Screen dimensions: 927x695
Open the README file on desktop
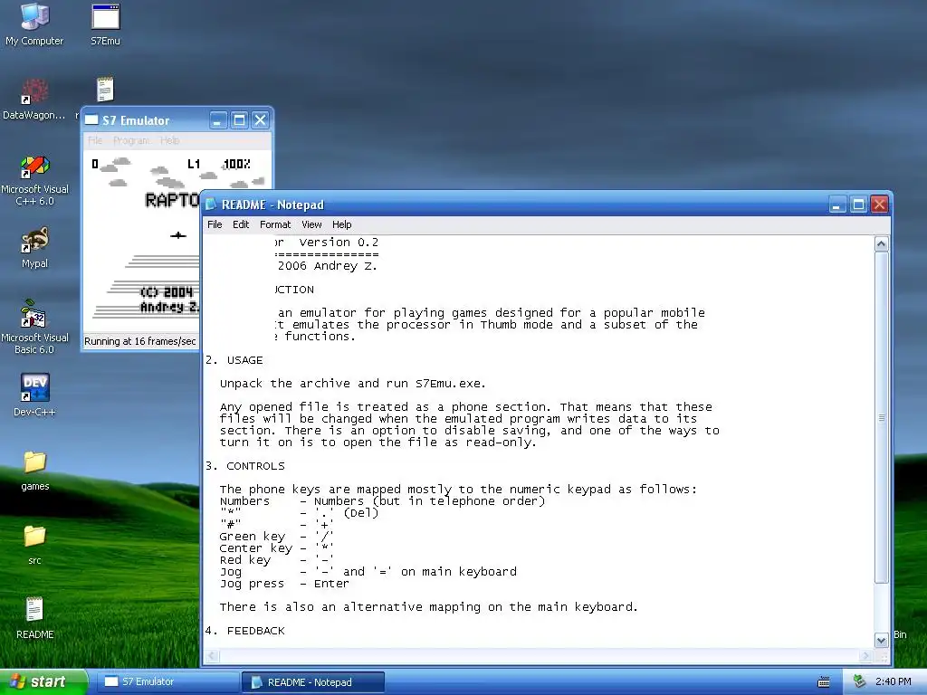pyautogui.click(x=34, y=619)
